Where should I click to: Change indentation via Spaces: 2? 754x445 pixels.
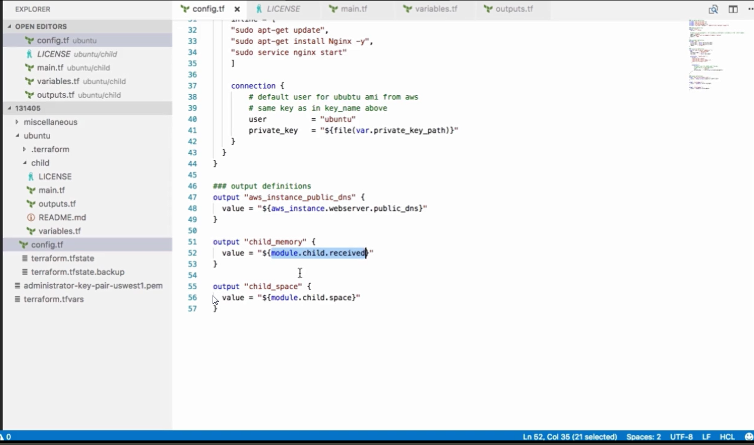click(643, 437)
